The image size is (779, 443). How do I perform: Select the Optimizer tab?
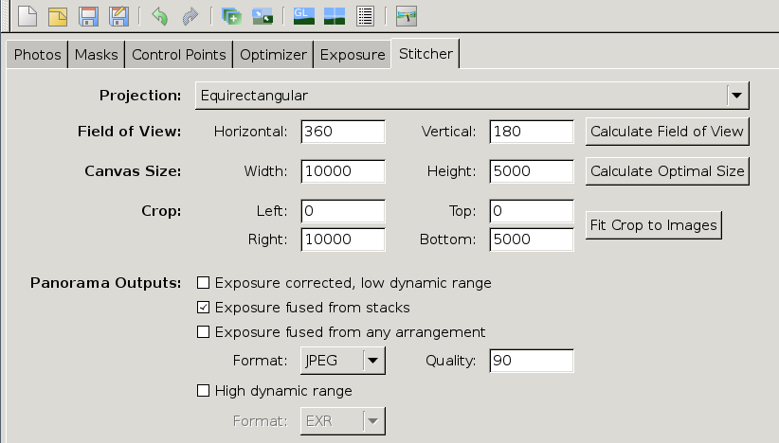click(273, 54)
